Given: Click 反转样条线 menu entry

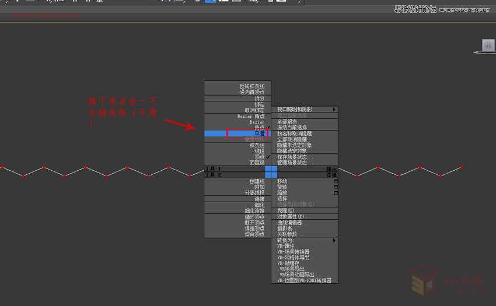Looking at the screenshot, I should [x=252, y=86].
